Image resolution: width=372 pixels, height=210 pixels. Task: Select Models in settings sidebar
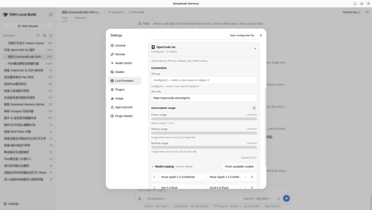[x=125, y=72]
